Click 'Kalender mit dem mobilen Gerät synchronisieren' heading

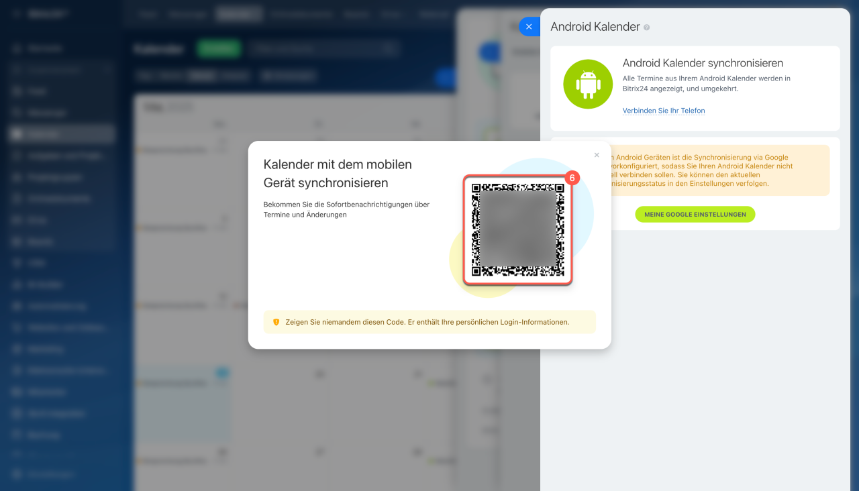pos(338,173)
